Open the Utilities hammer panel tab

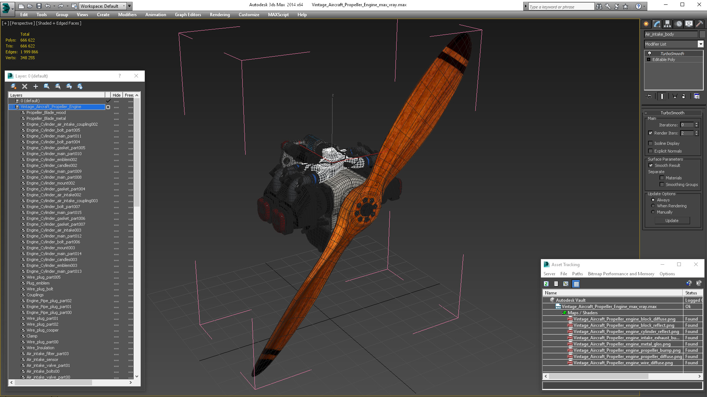click(x=699, y=24)
